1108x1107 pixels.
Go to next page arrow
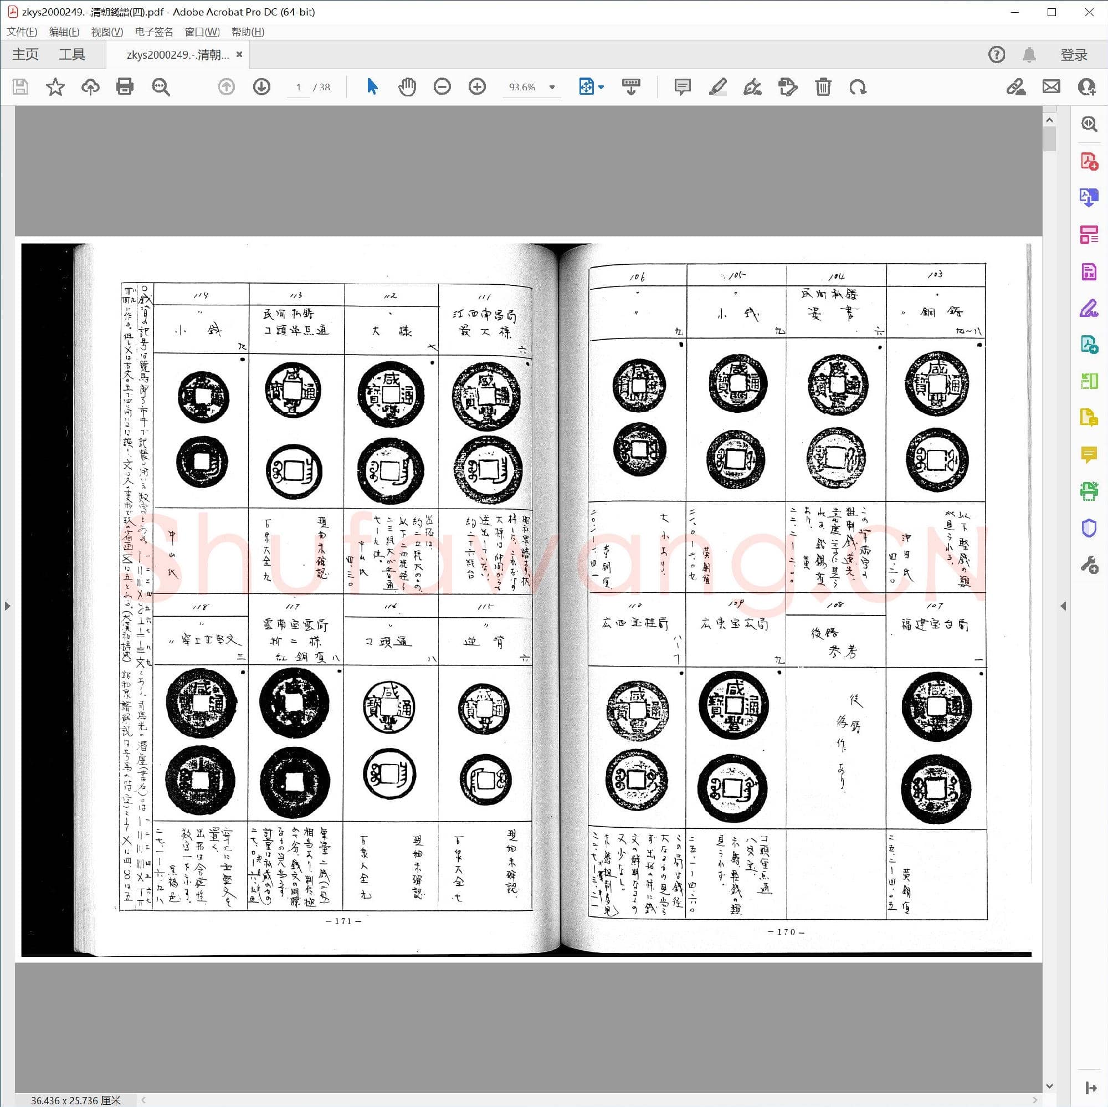(x=261, y=86)
